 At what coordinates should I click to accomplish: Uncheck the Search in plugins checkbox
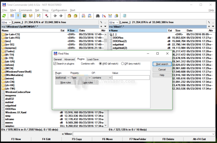[55, 63]
